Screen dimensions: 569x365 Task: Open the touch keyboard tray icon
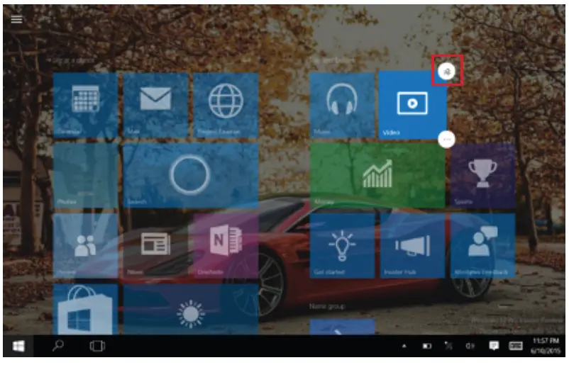[515, 346]
